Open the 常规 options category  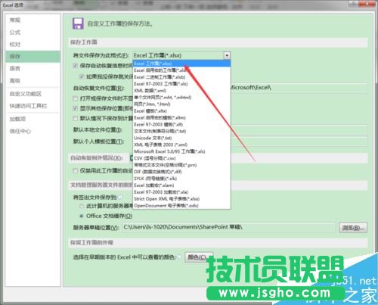click(15, 20)
